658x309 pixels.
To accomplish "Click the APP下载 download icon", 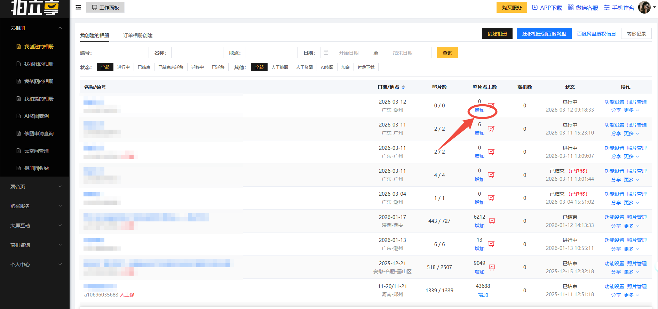I will [535, 7].
